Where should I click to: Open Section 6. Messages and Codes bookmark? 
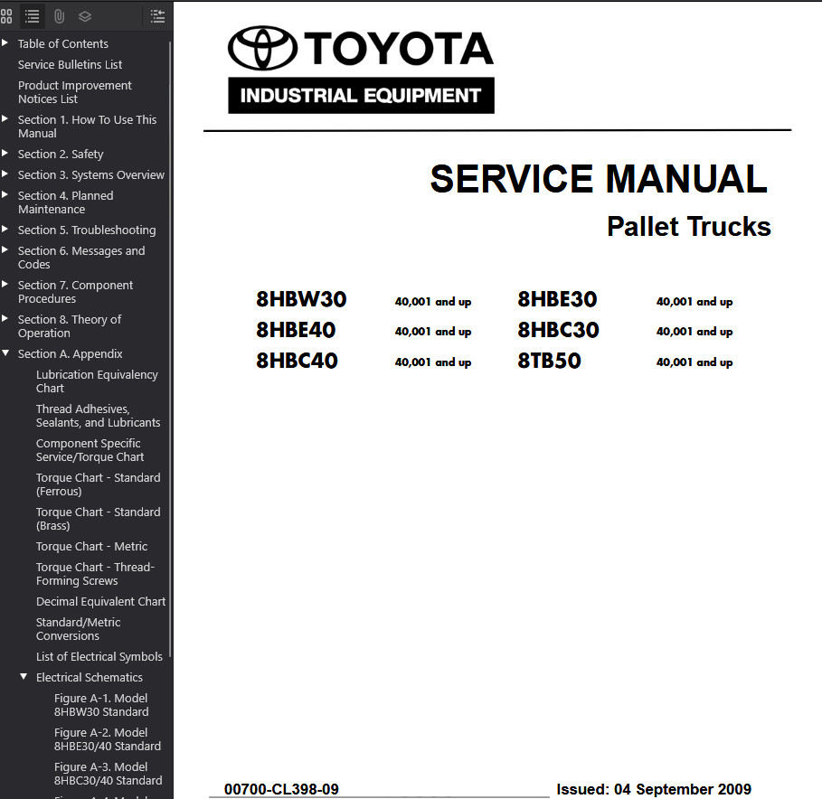point(81,258)
